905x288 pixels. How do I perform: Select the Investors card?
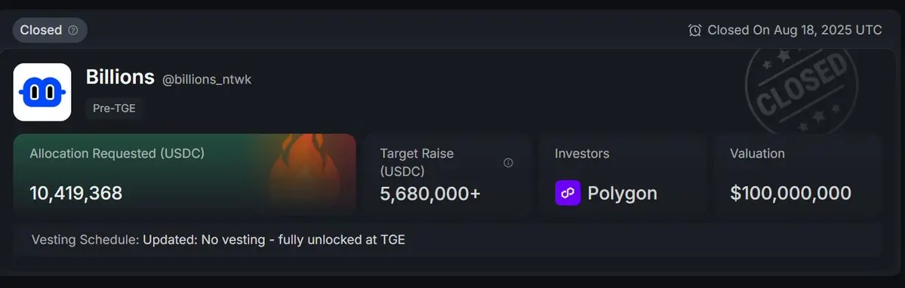pos(623,174)
